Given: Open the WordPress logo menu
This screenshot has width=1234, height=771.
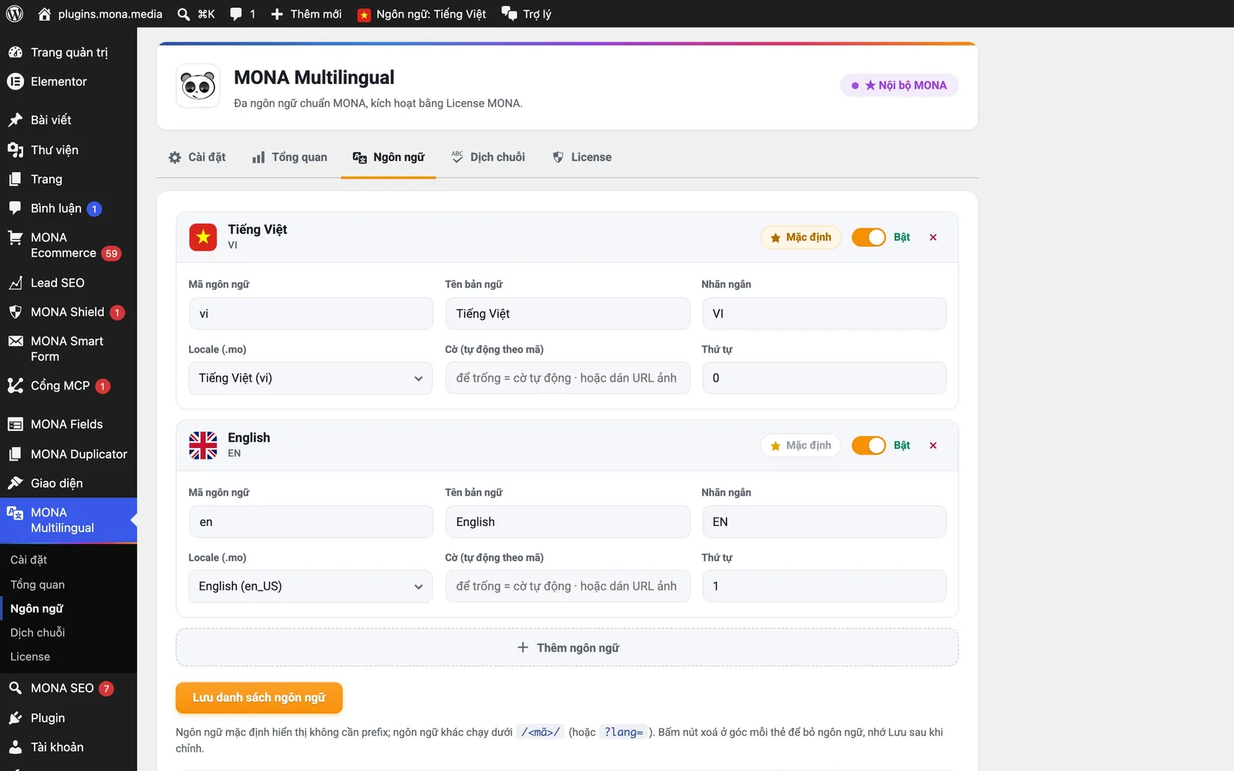Looking at the screenshot, I should point(15,14).
